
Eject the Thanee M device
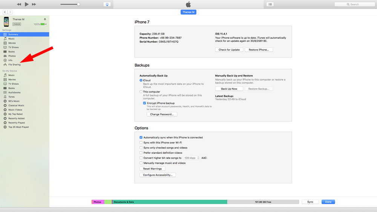(x=45, y=19)
